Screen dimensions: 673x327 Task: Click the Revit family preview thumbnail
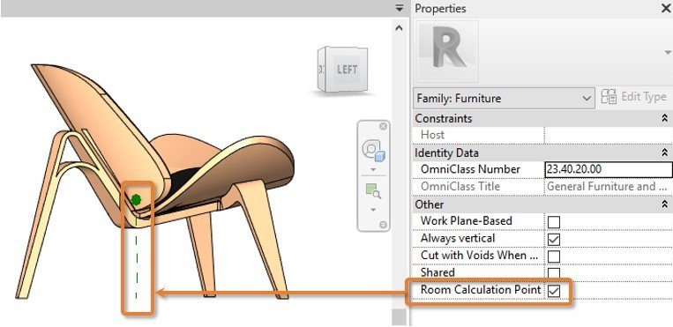(x=448, y=51)
